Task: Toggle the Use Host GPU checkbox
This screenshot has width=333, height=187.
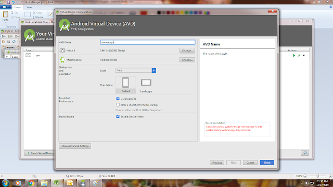Action: coord(118,99)
